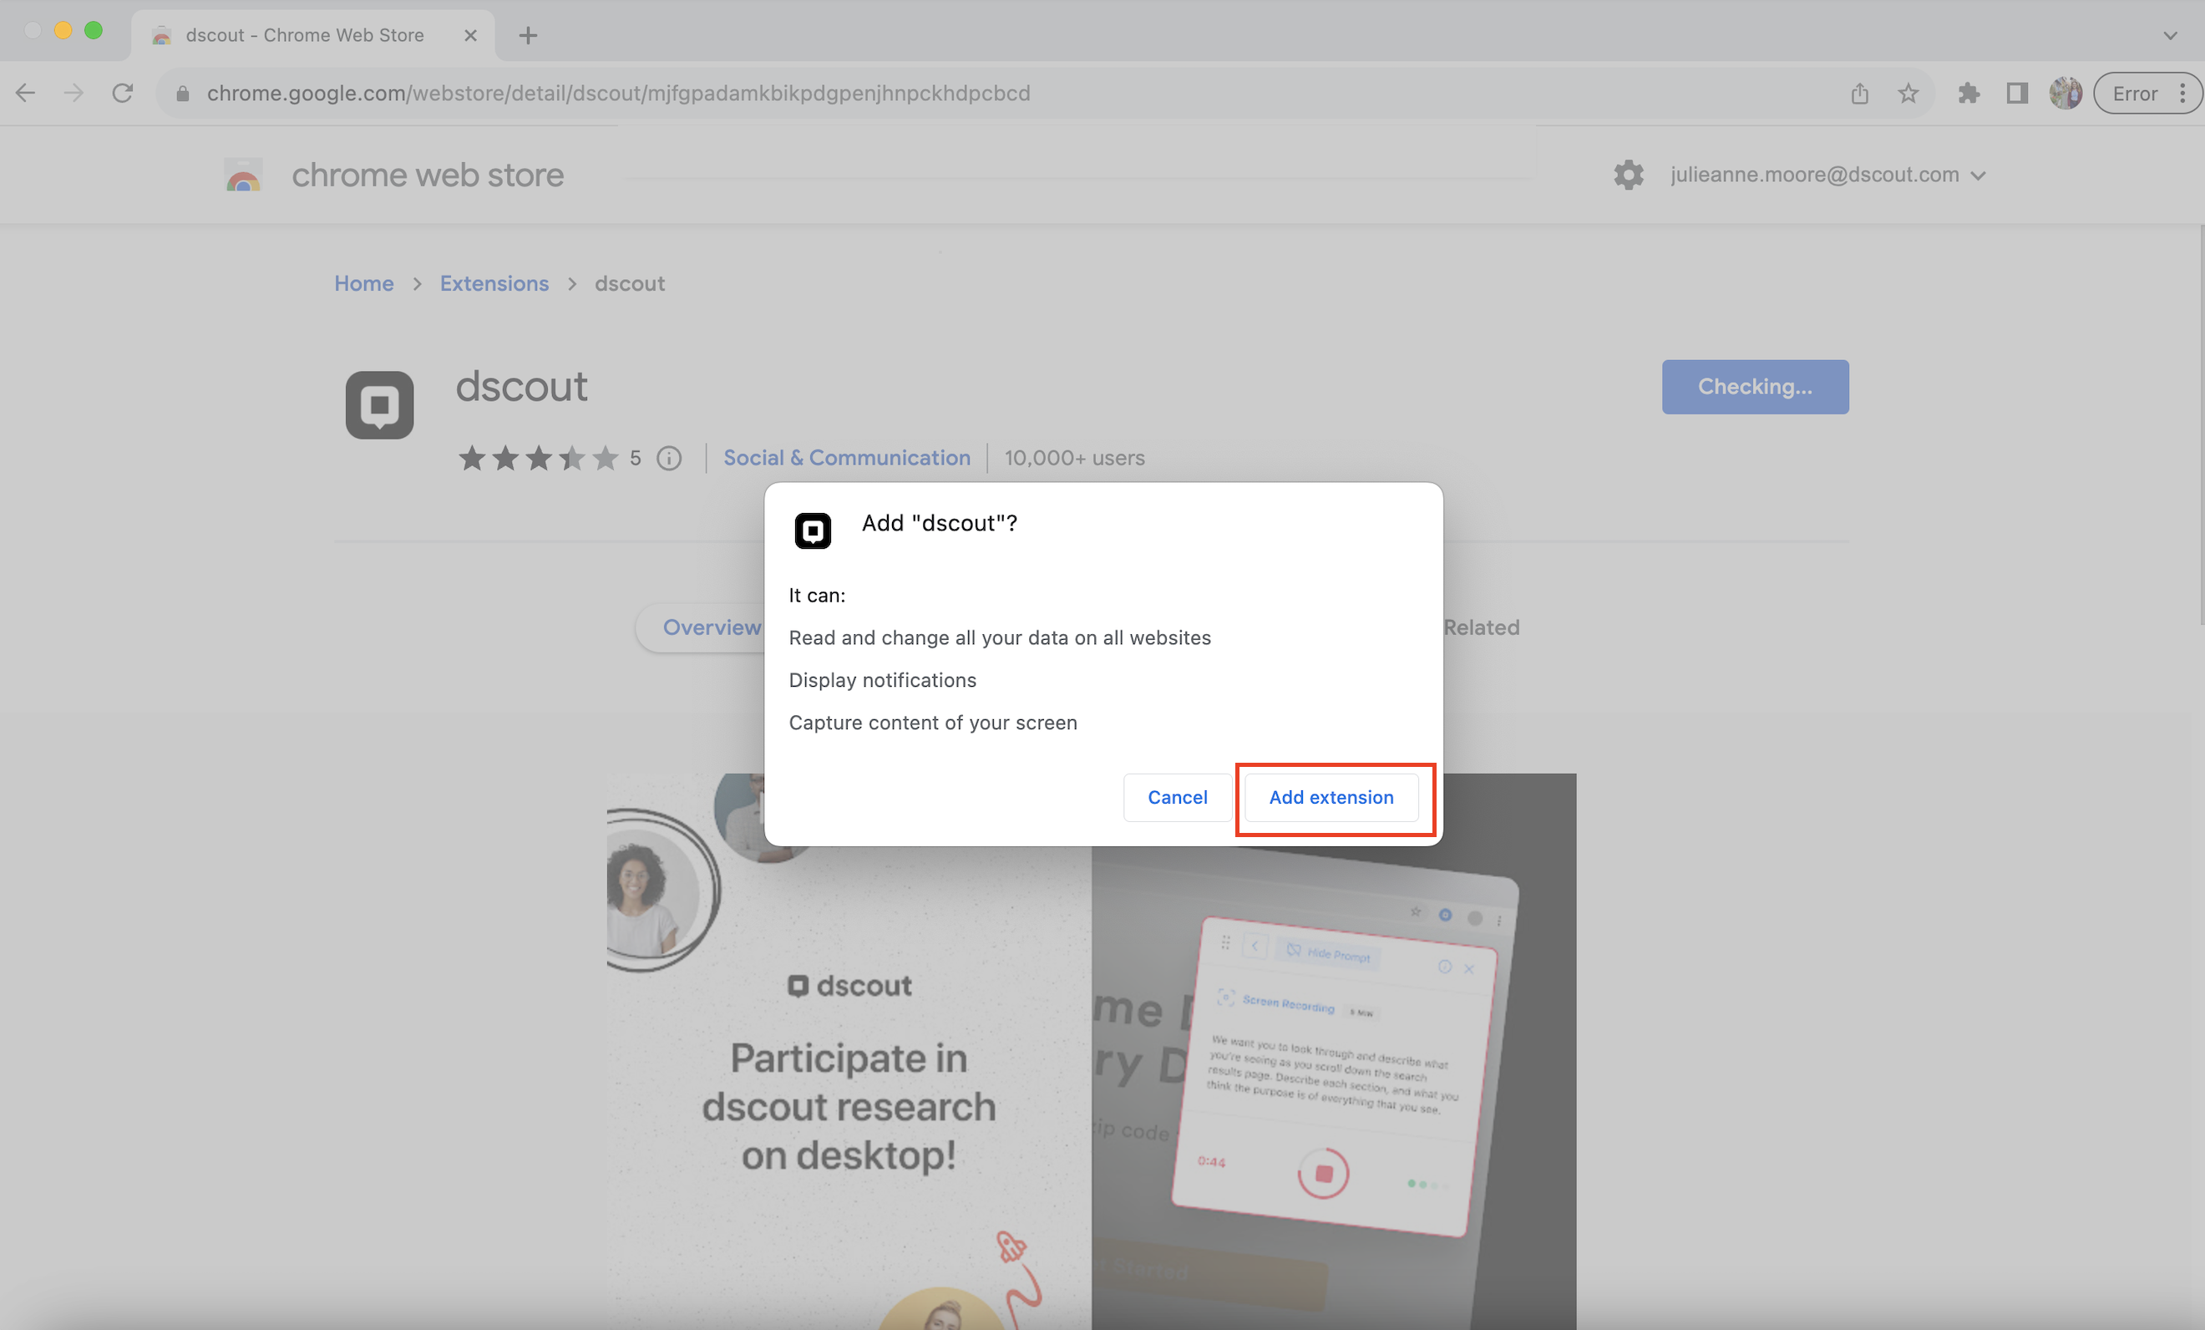The width and height of the screenshot is (2205, 1330).
Task: Click the star rating display
Action: click(x=538, y=459)
